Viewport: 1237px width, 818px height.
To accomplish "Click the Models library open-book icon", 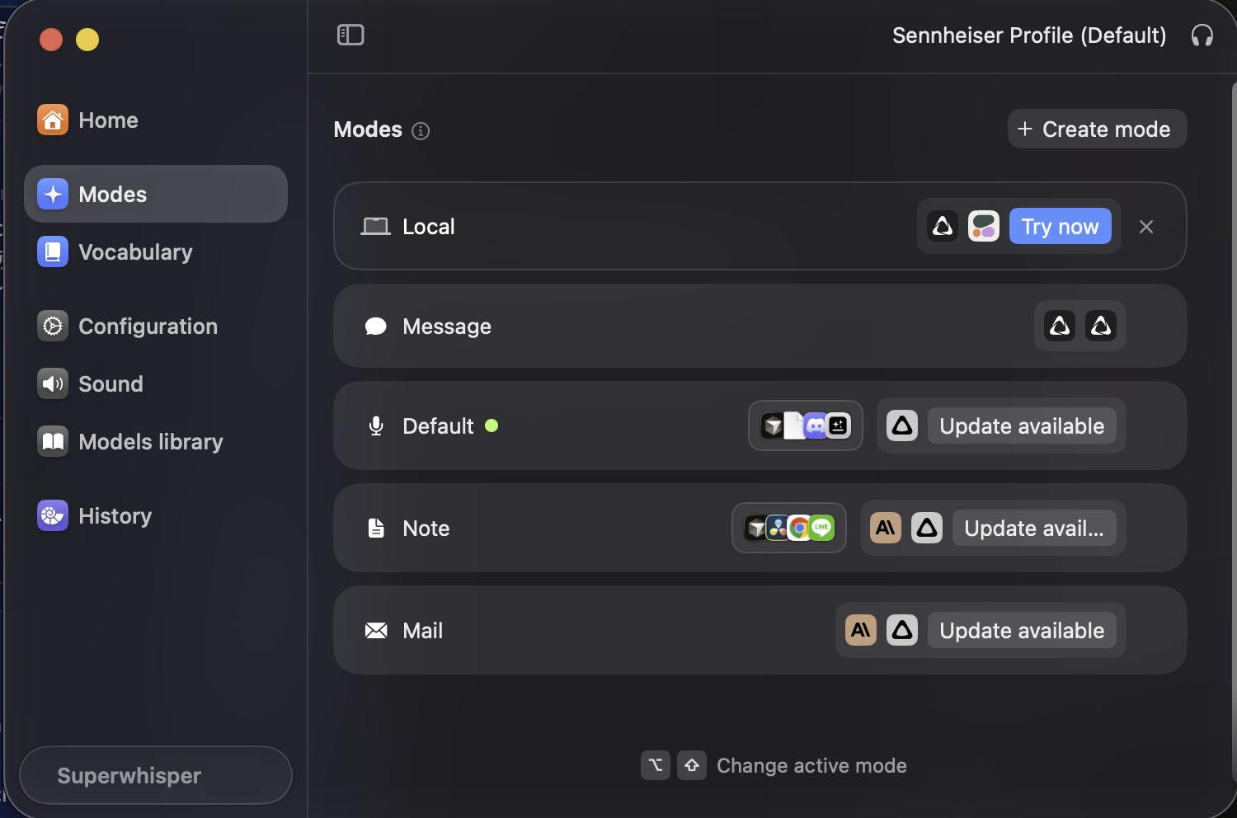I will click(53, 441).
